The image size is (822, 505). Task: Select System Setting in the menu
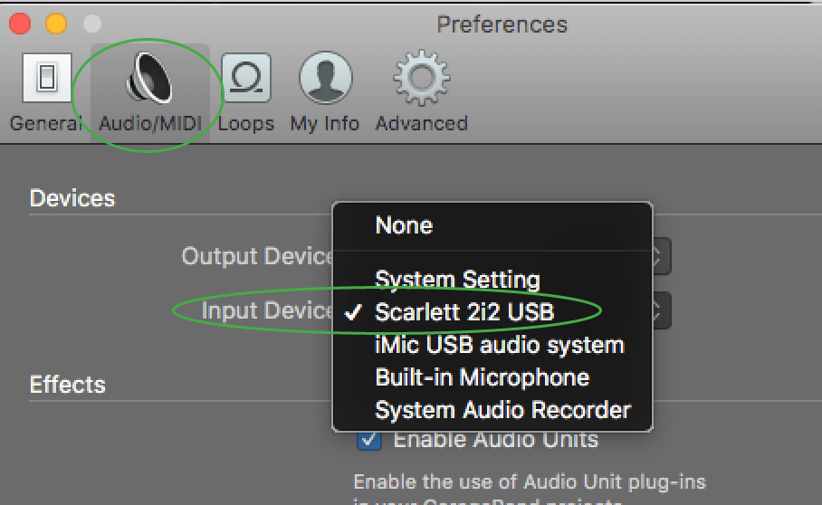point(457,280)
